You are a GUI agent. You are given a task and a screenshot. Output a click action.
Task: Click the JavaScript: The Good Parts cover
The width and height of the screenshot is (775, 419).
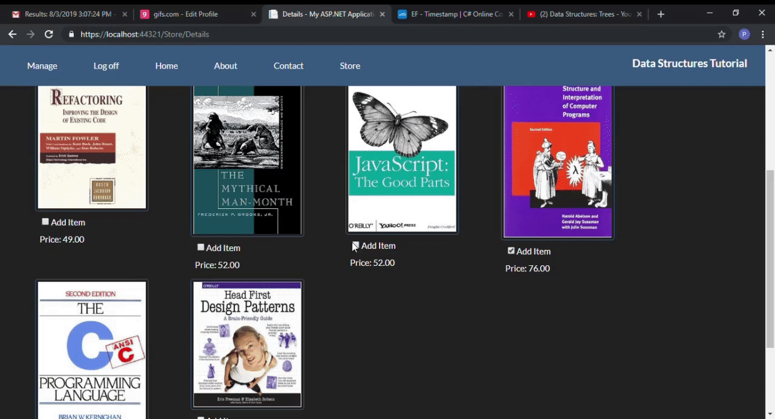point(402,159)
